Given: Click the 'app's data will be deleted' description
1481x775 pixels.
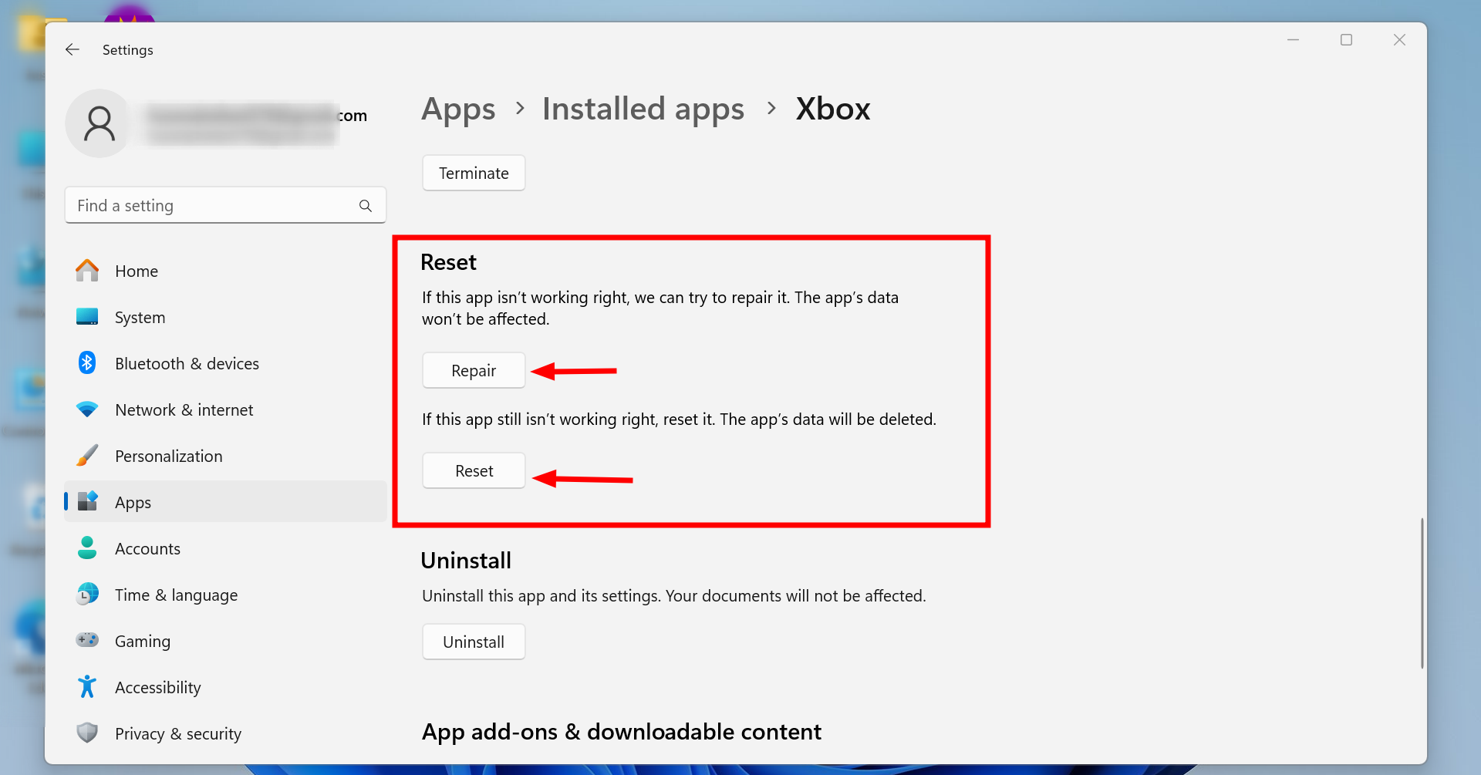Looking at the screenshot, I should [x=679, y=420].
